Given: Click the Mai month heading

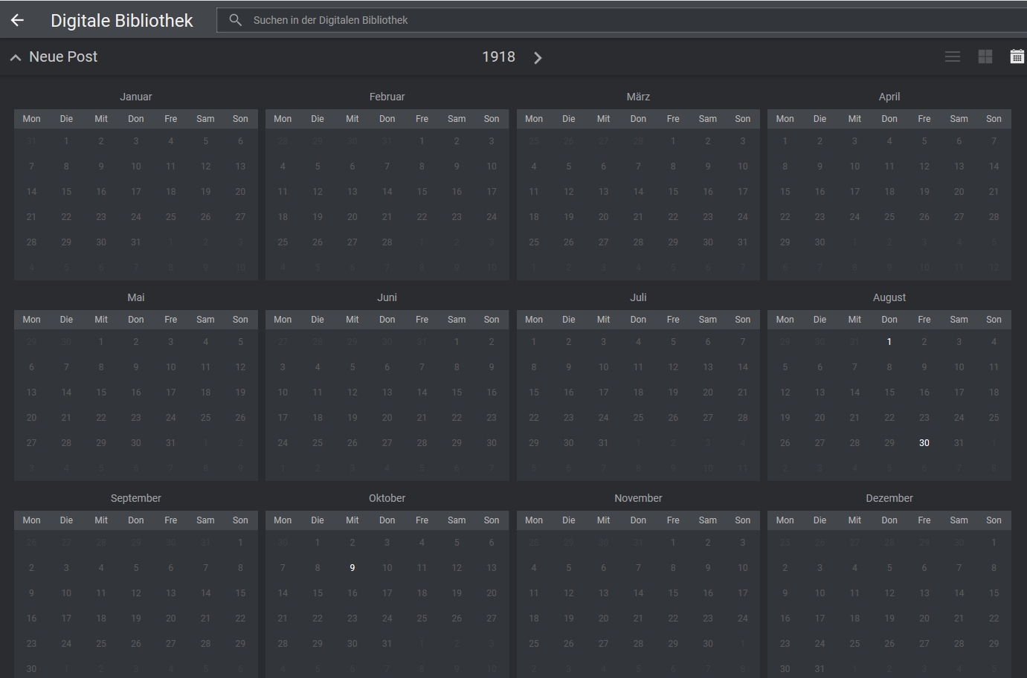Looking at the screenshot, I should [x=136, y=297].
